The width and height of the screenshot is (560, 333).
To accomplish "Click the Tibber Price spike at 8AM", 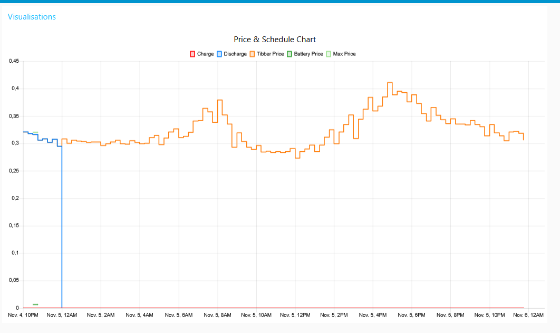I will (x=220, y=100).
